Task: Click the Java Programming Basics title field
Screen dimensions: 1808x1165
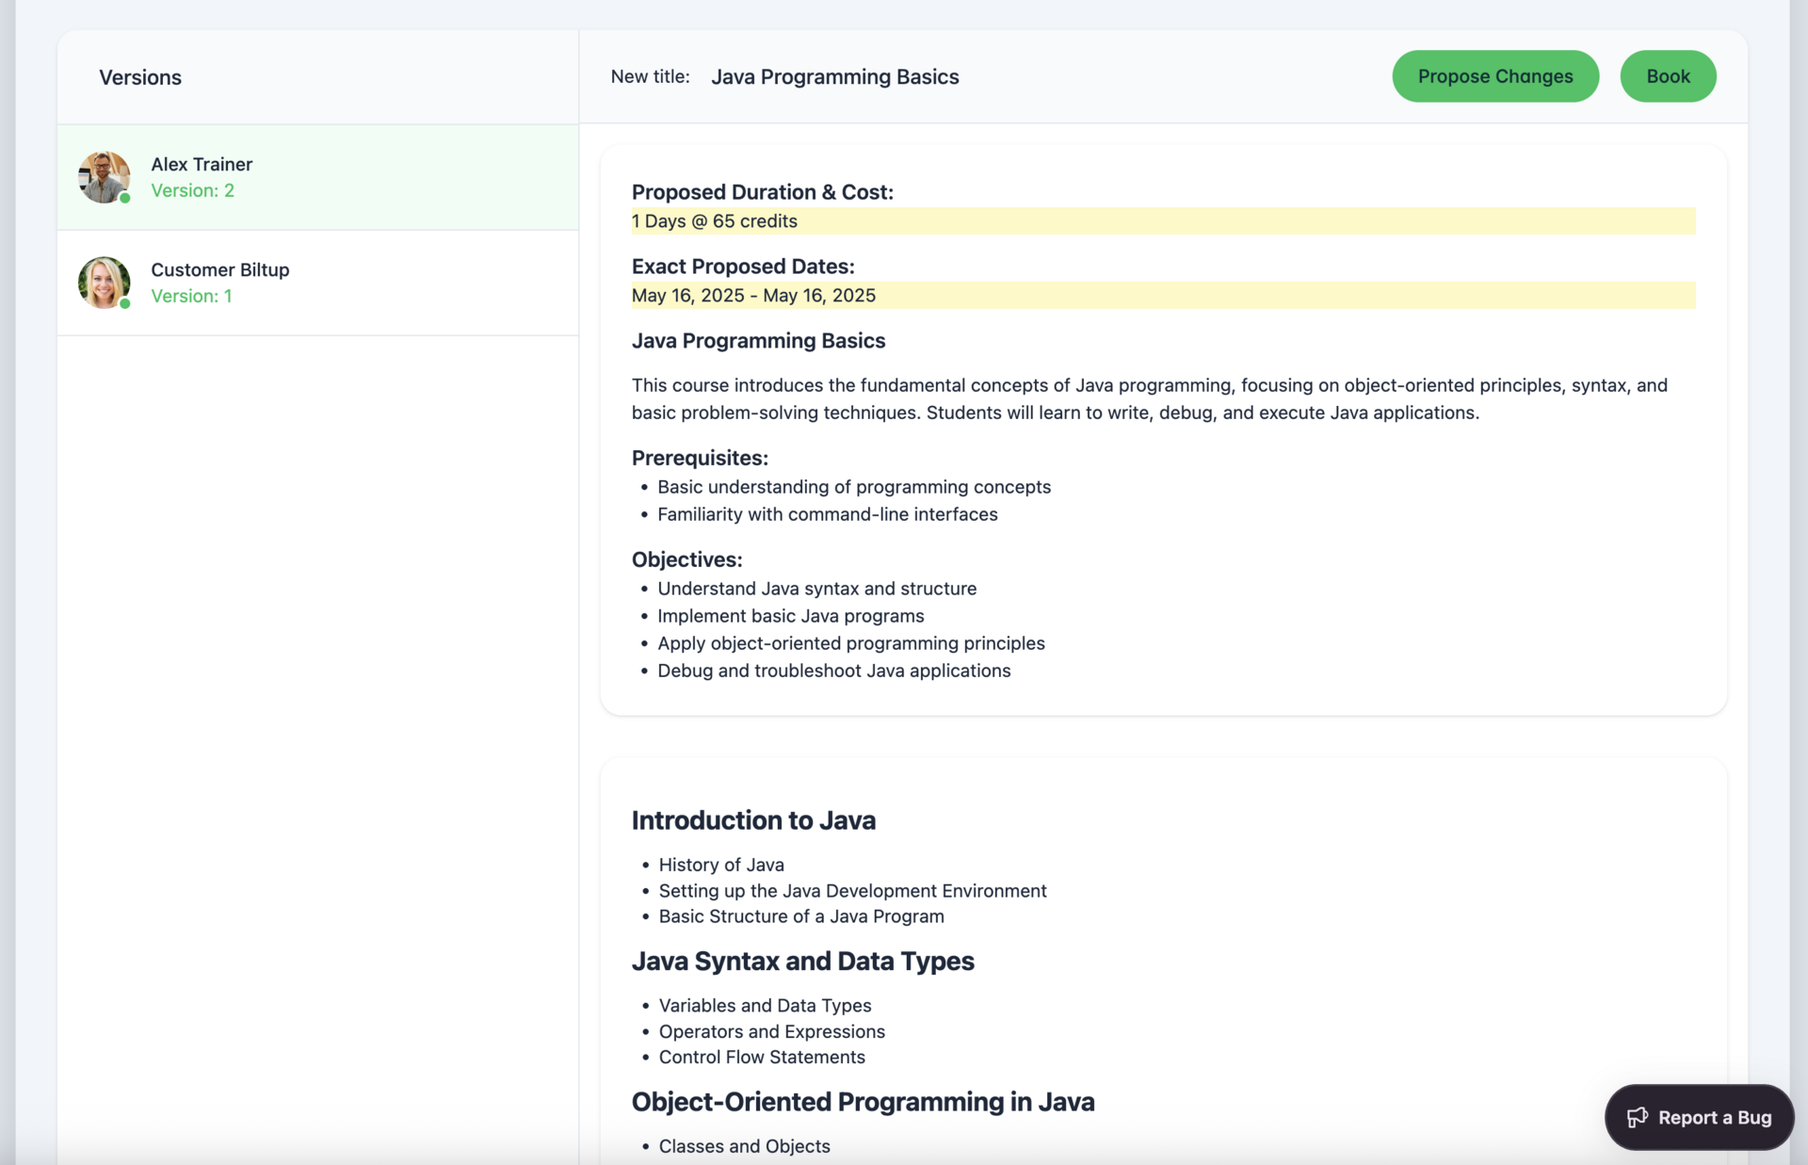Action: tap(834, 77)
